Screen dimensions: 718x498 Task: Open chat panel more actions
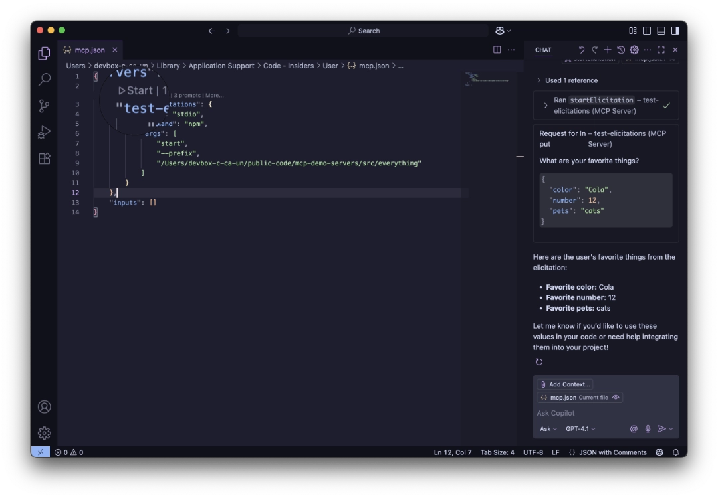click(x=648, y=50)
